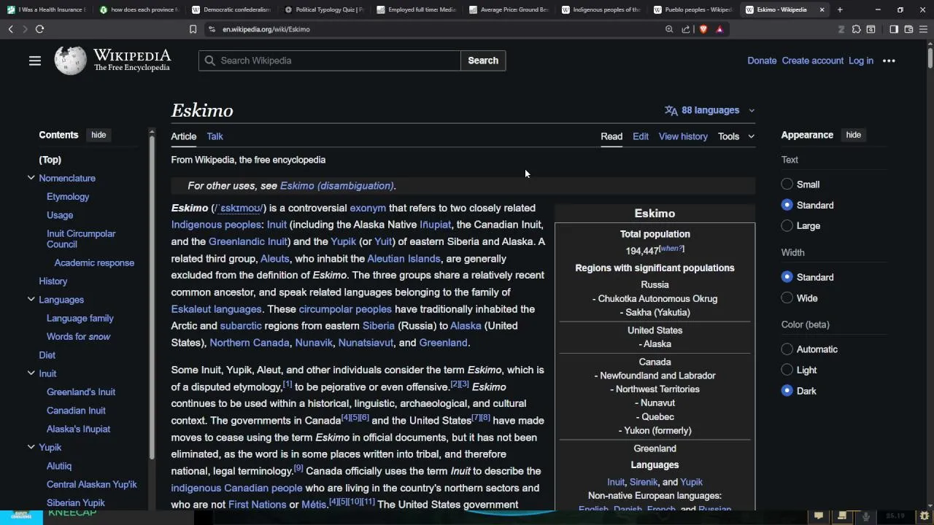Collapse the Nomenclature section in contents

click(x=31, y=178)
